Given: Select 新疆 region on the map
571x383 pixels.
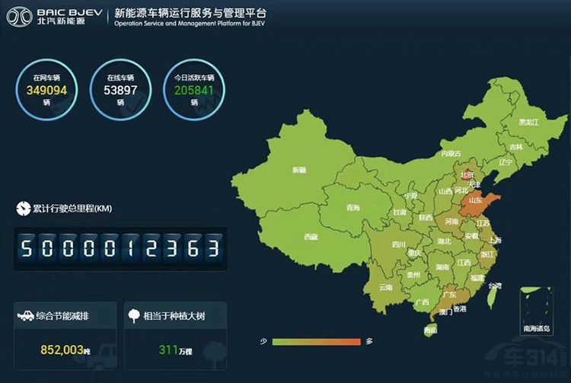Looking at the screenshot, I should 298,170.
